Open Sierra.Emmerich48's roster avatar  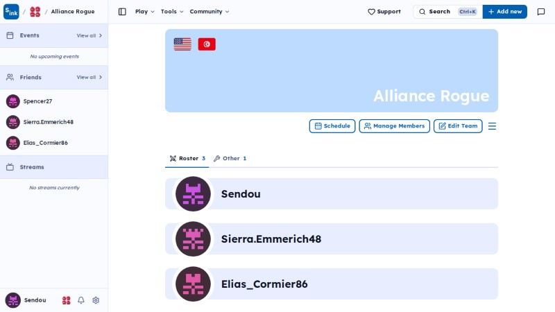tap(193, 239)
